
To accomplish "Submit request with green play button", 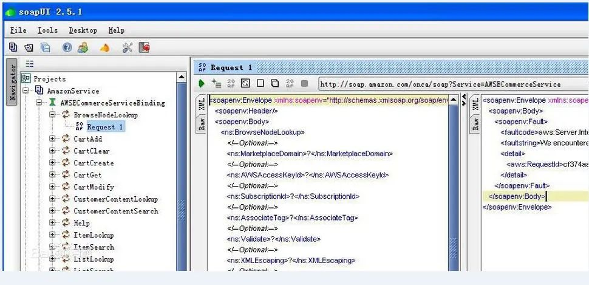I will [x=202, y=83].
